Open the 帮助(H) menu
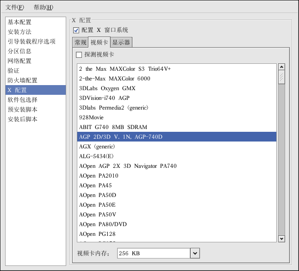The image size is (299, 271). [x=43, y=7]
